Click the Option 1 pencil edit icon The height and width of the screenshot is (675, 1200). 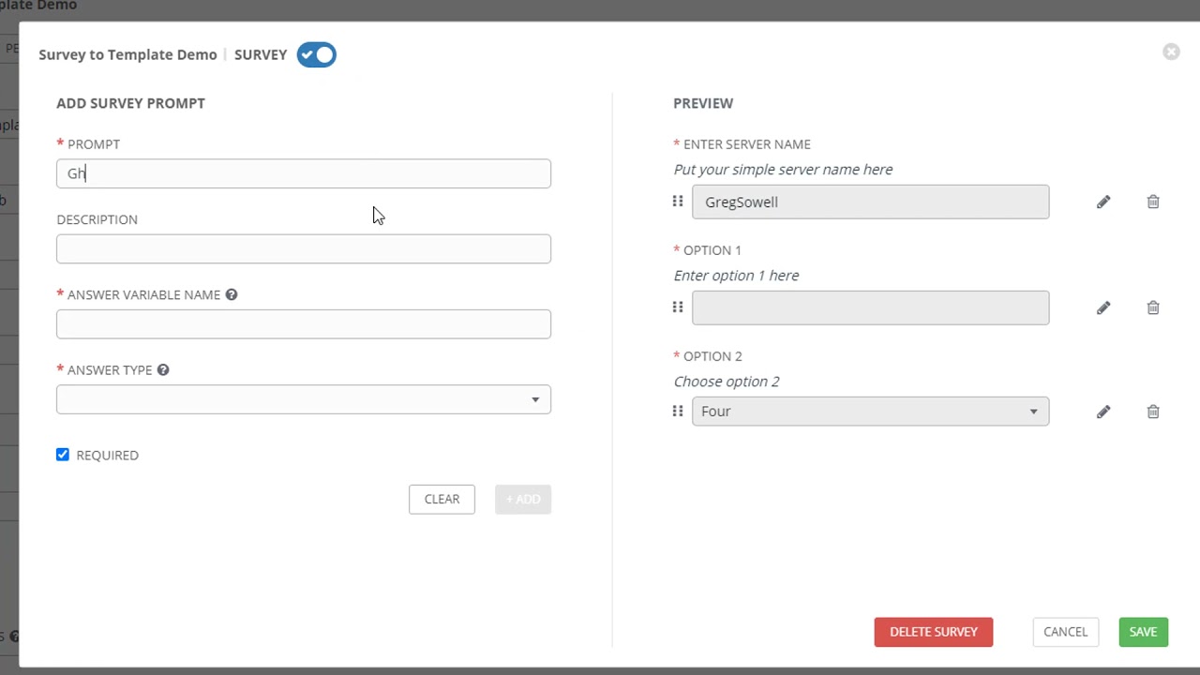1103,307
